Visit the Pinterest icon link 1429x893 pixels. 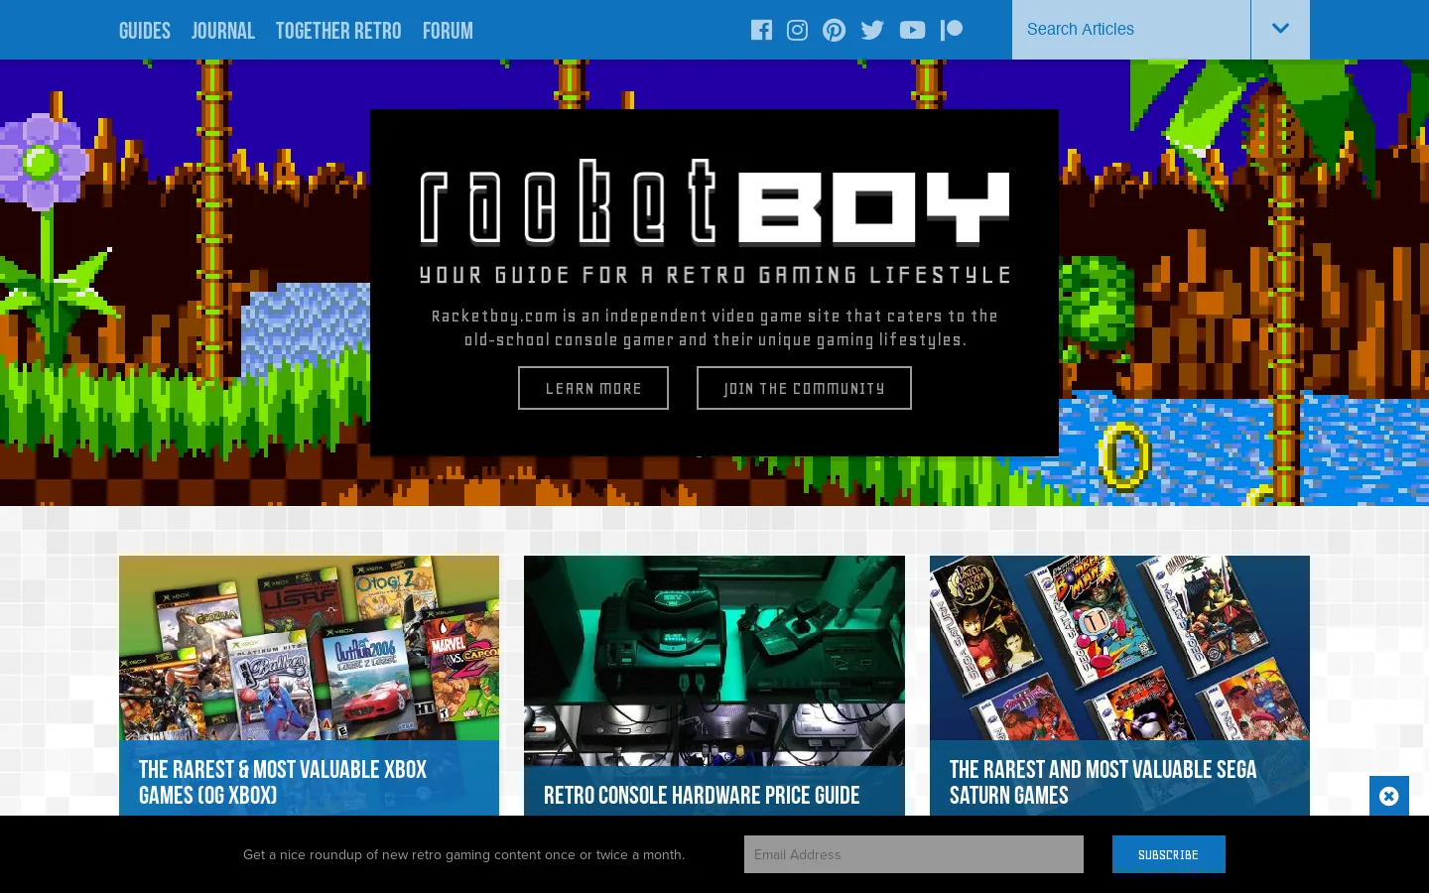click(x=835, y=30)
